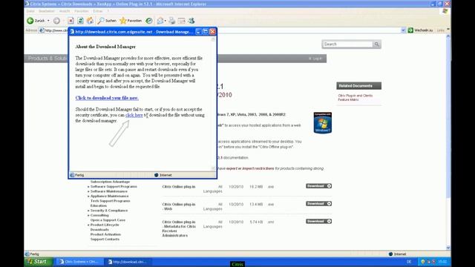
Task: Click the security shield tray icon
Action: (x=423, y=262)
